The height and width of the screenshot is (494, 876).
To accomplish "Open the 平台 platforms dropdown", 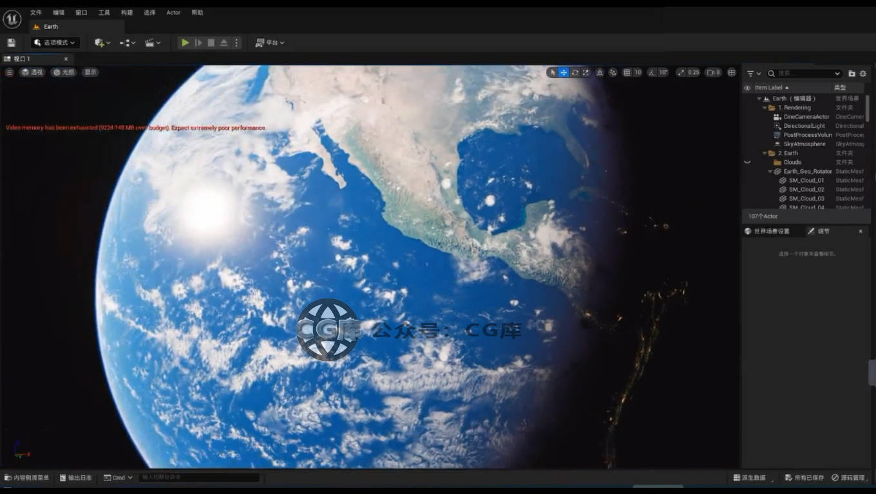I will 270,42.
